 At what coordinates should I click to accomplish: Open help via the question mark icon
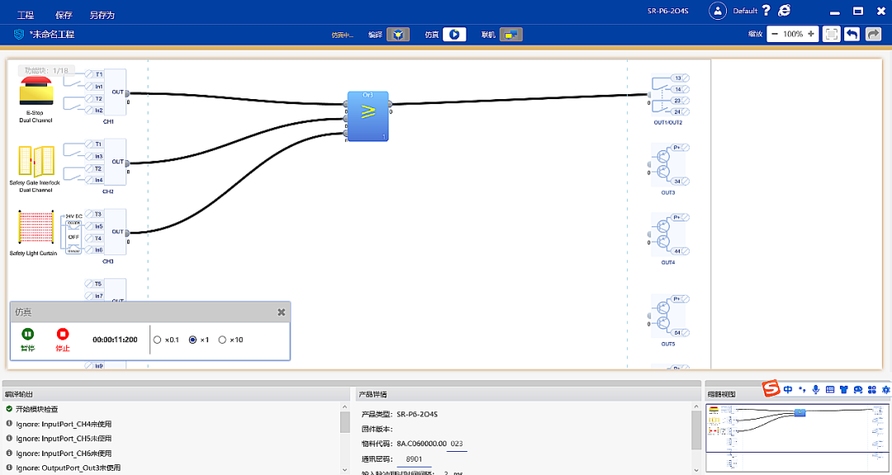coord(766,11)
